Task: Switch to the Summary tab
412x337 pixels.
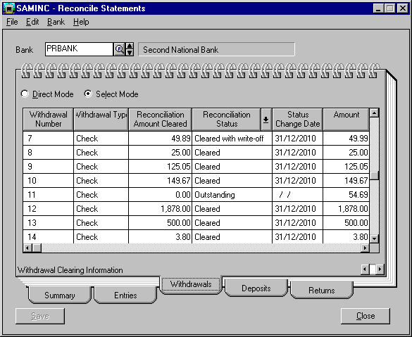Action: point(60,295)
